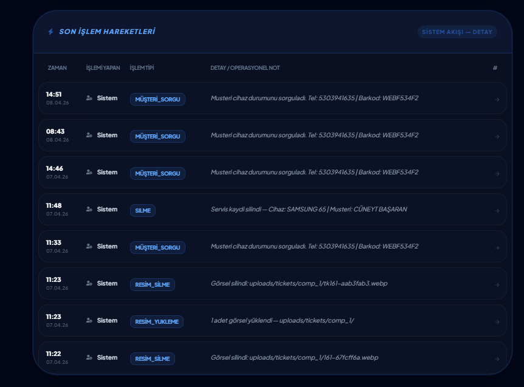Open the SİSTEM AKIŞI → DETAY button

457,32
